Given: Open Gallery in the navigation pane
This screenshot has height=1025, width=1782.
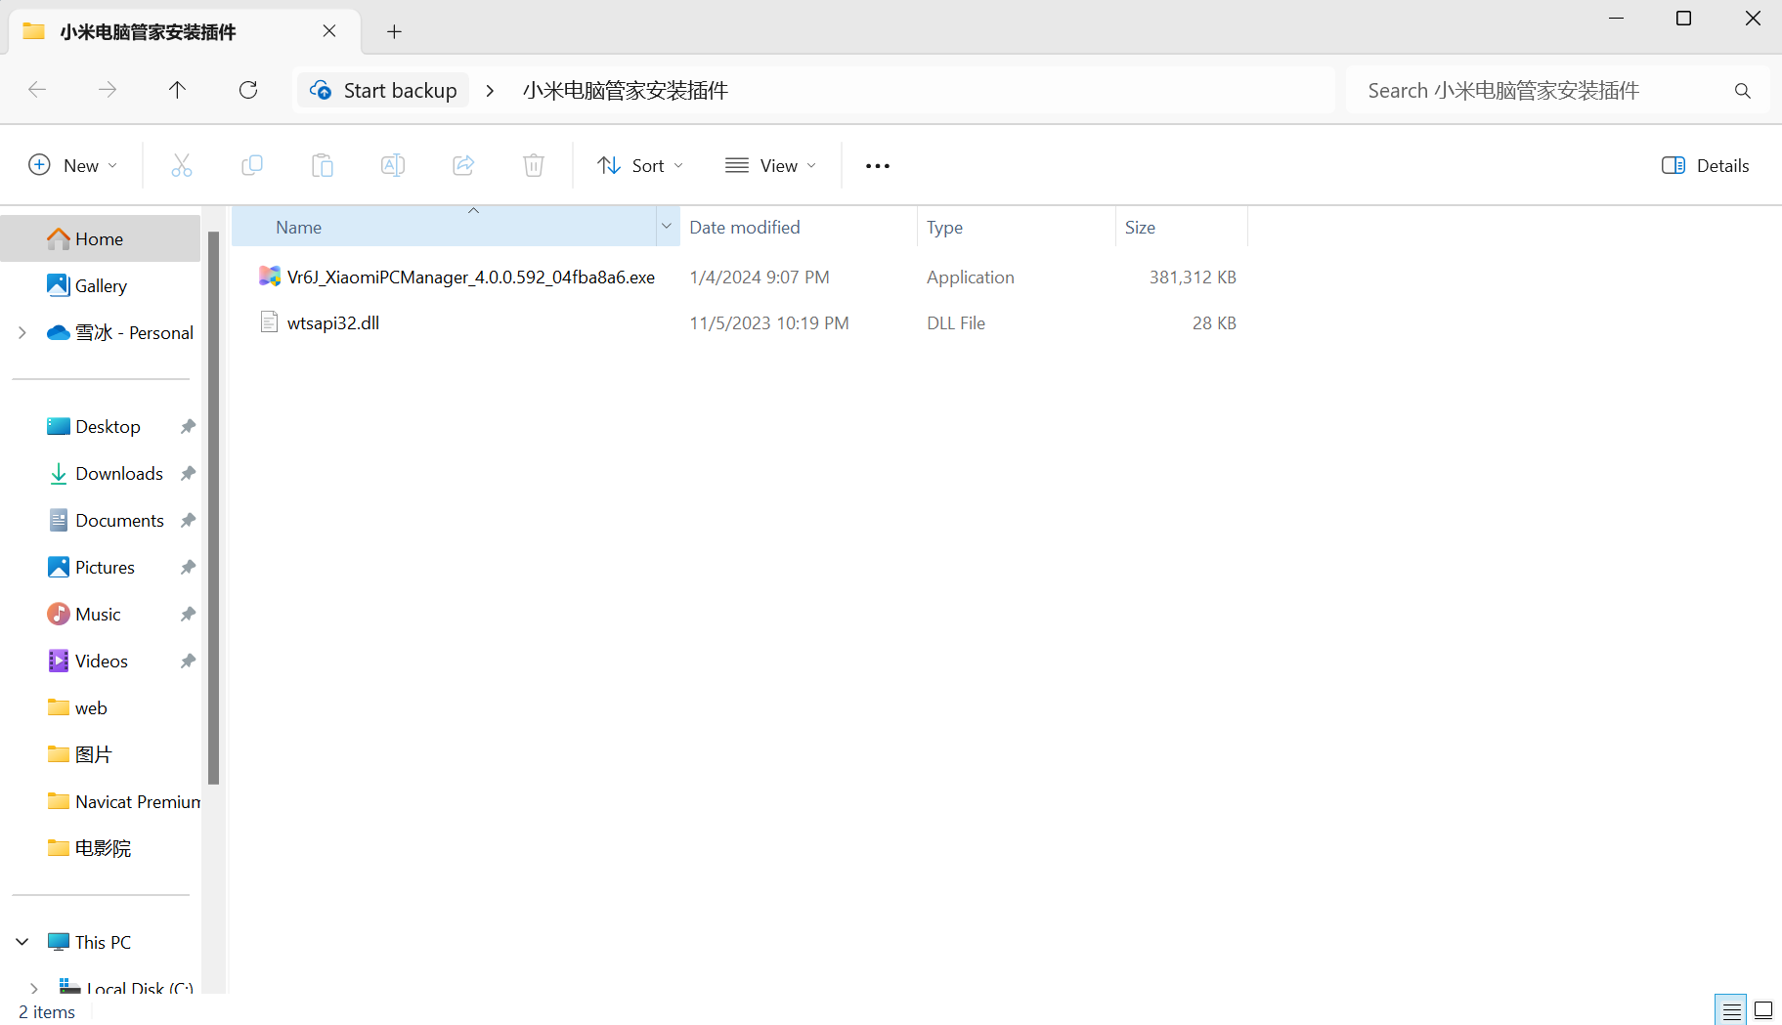Looking at the screenshot, I should pos(100,286).
